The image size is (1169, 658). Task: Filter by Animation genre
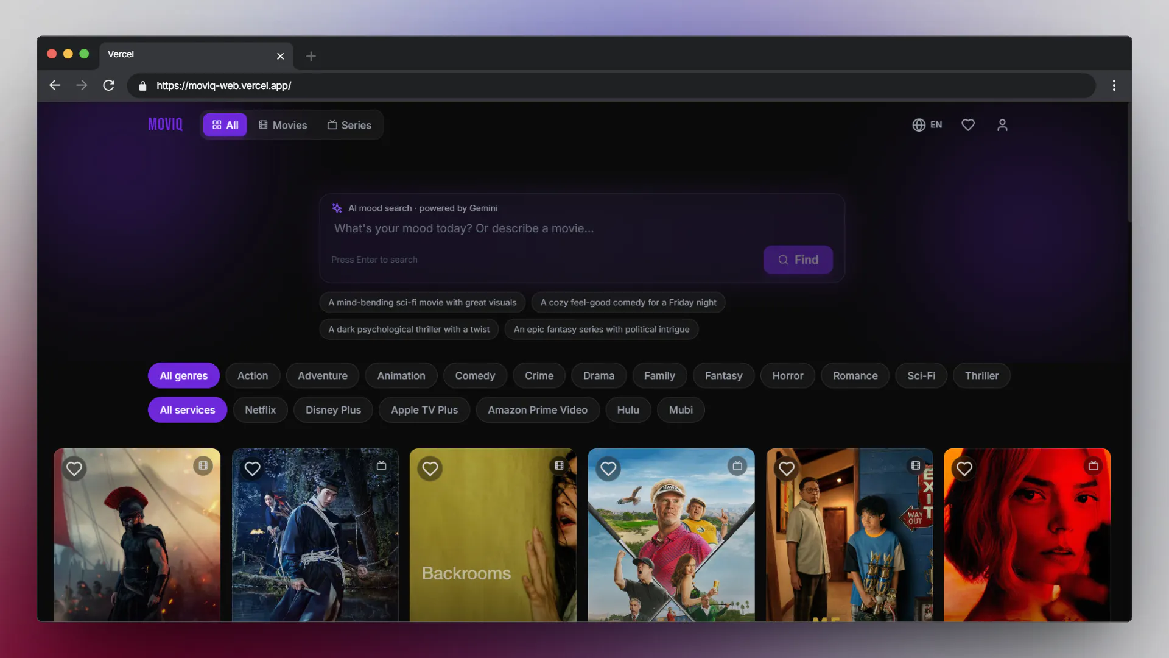(401, 375)
